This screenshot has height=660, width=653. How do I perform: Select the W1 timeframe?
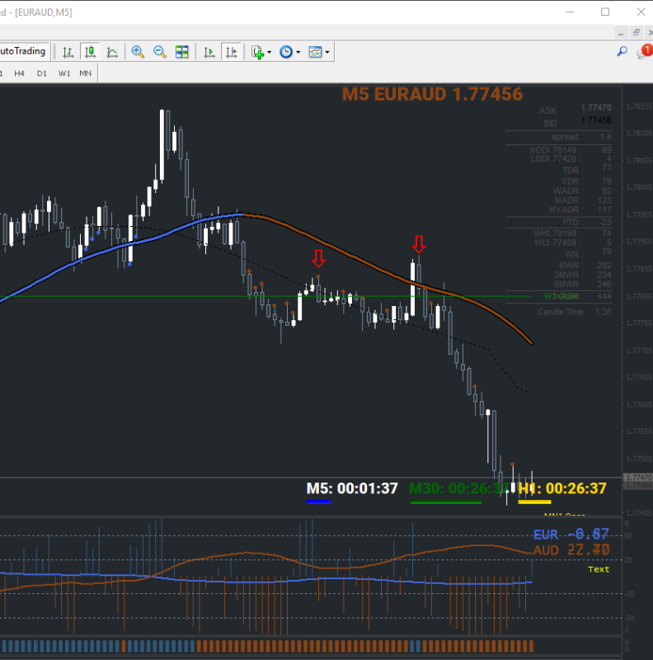(x=64, y=73)
